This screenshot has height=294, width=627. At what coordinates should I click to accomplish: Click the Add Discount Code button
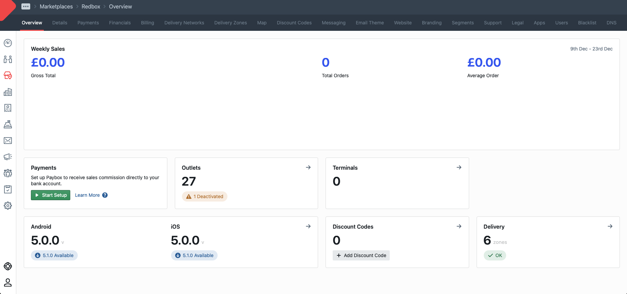361,255
